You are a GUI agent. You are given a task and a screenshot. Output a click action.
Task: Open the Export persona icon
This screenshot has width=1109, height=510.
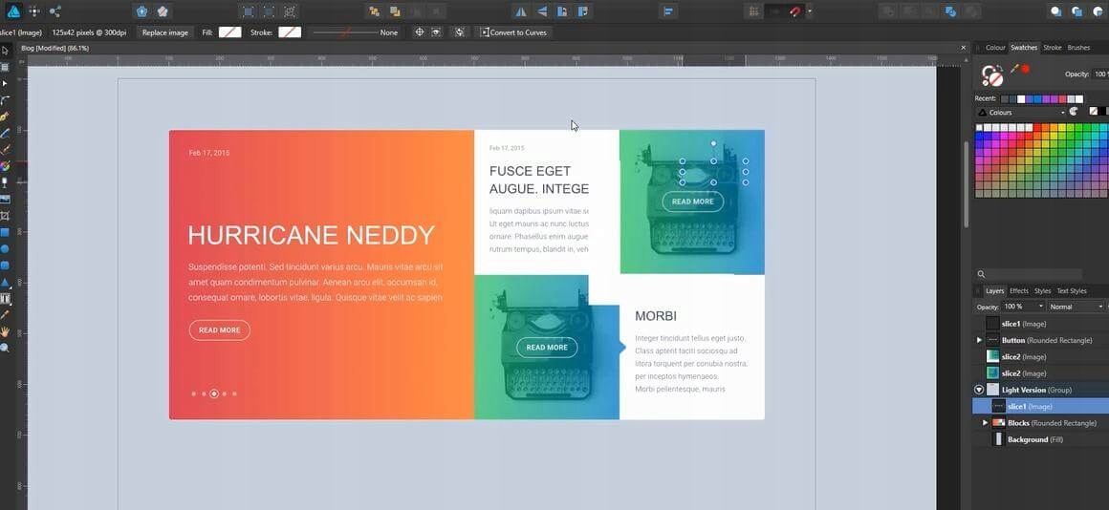click(54, 11)
